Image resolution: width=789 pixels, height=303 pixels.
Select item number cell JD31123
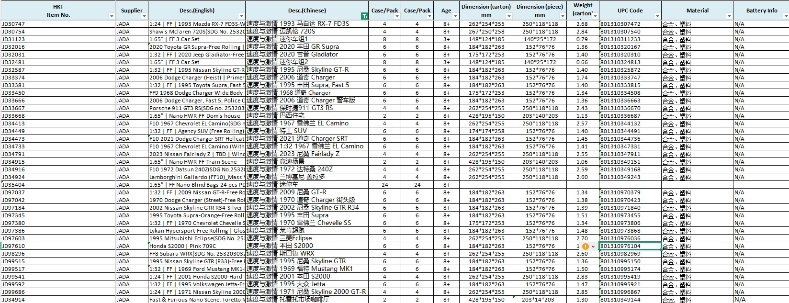(x=58, y=39)
